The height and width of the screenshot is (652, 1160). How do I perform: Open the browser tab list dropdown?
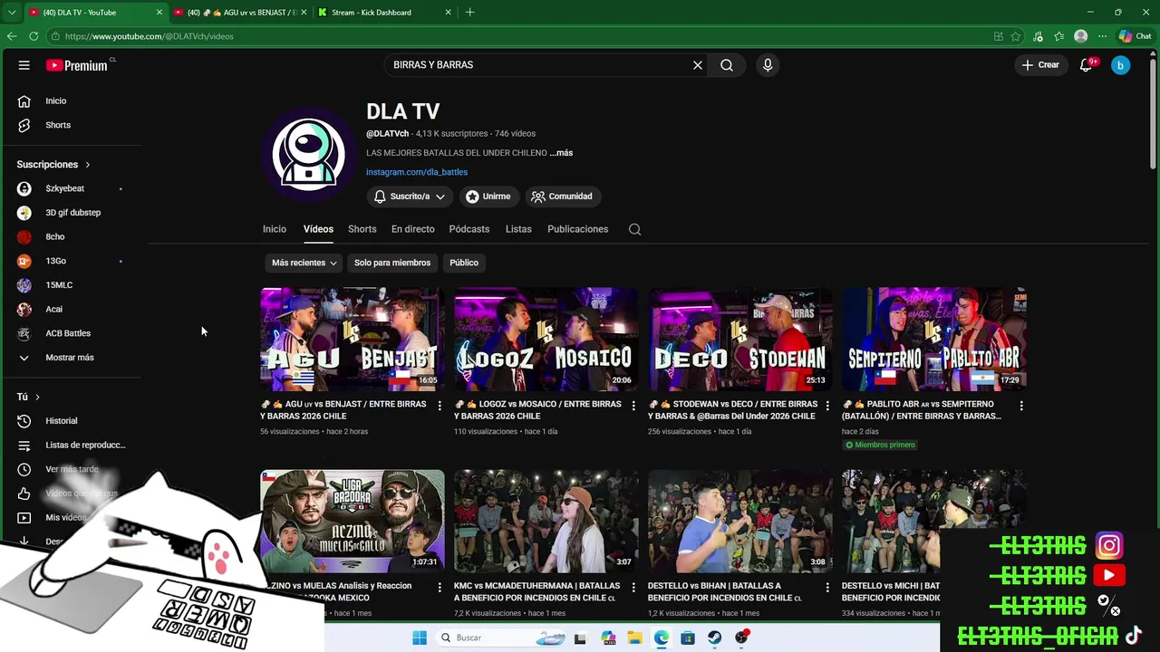coord(11,13)
